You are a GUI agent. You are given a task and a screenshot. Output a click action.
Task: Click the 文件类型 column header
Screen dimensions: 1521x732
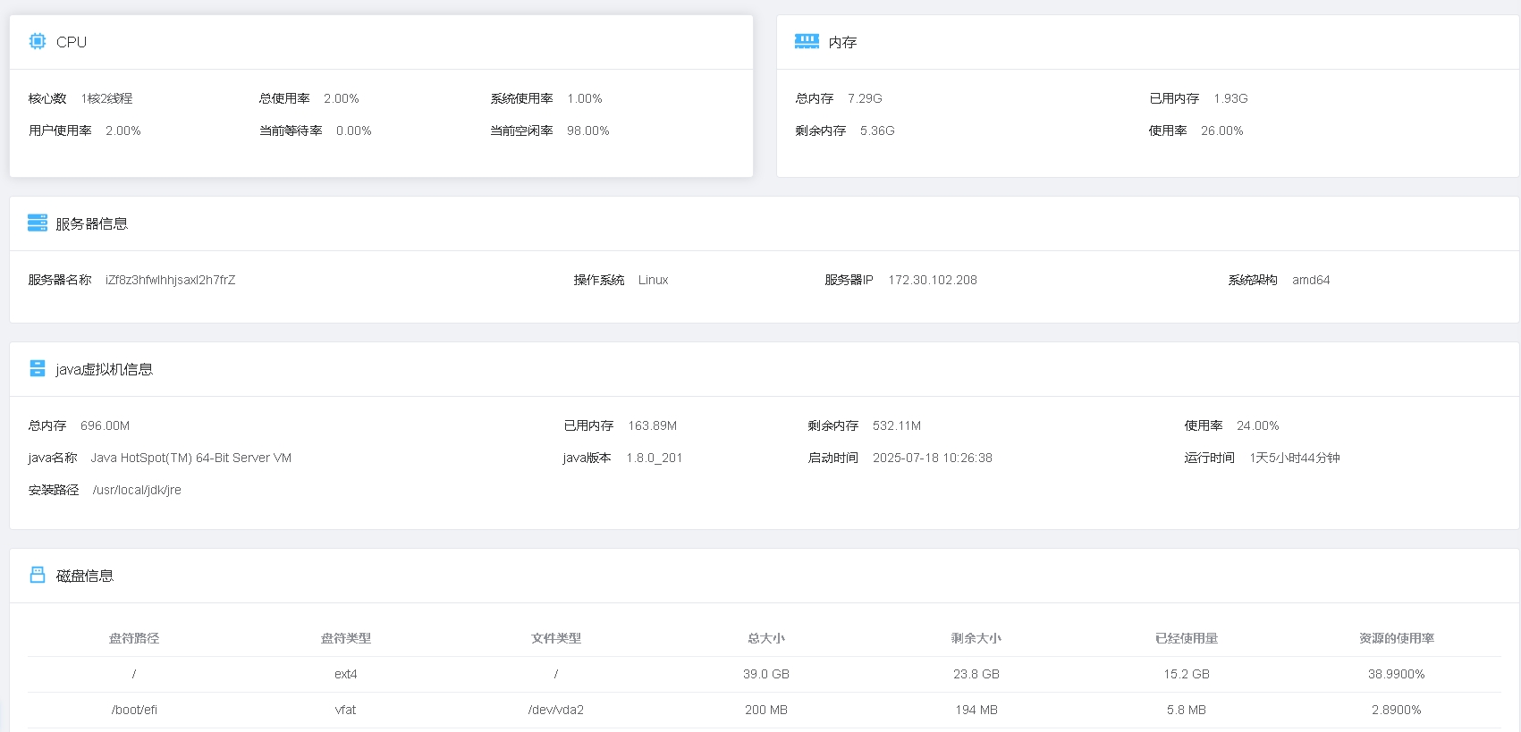pyautogui.click(x=556, y=638)
